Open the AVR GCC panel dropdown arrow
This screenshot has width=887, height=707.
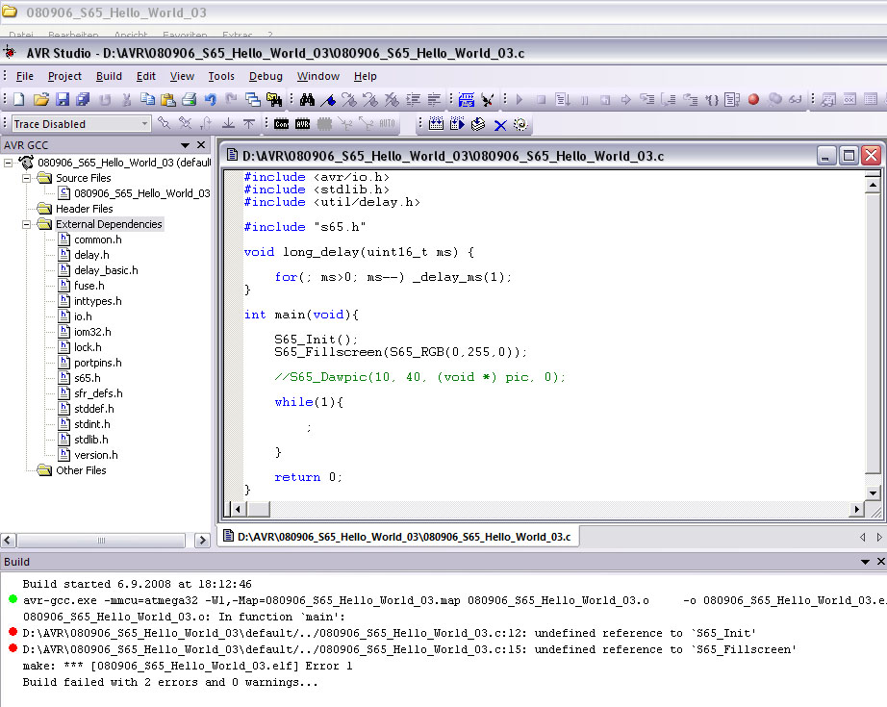point(185,145)
